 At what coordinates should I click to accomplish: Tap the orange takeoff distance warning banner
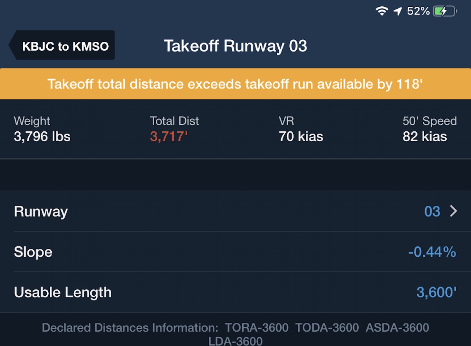(x=235, y=84)
